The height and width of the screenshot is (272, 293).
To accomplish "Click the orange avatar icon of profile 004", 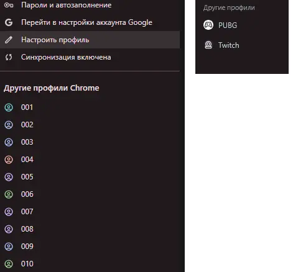I will click(x=9, y=160).
